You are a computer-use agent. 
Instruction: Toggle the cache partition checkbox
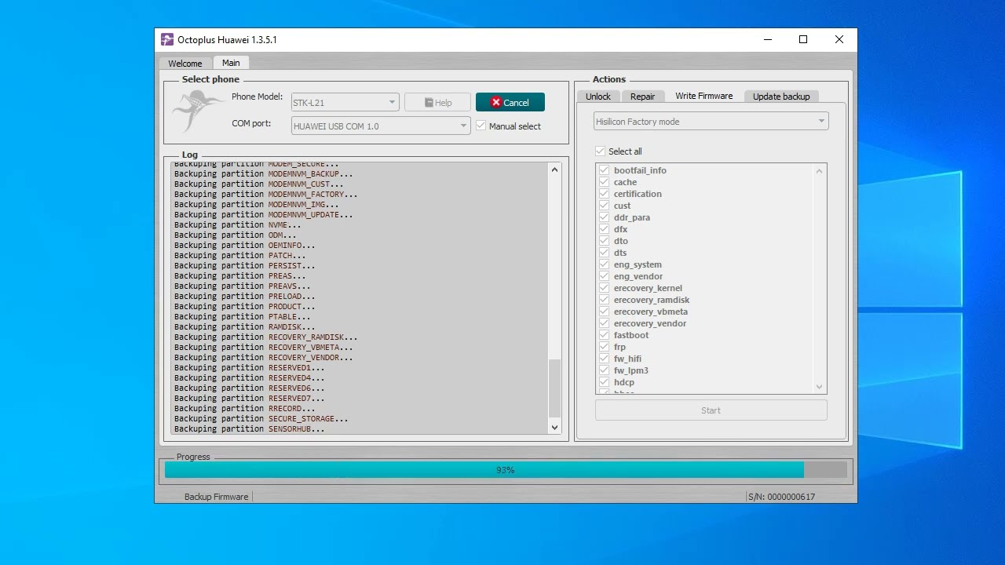point(604,182)
